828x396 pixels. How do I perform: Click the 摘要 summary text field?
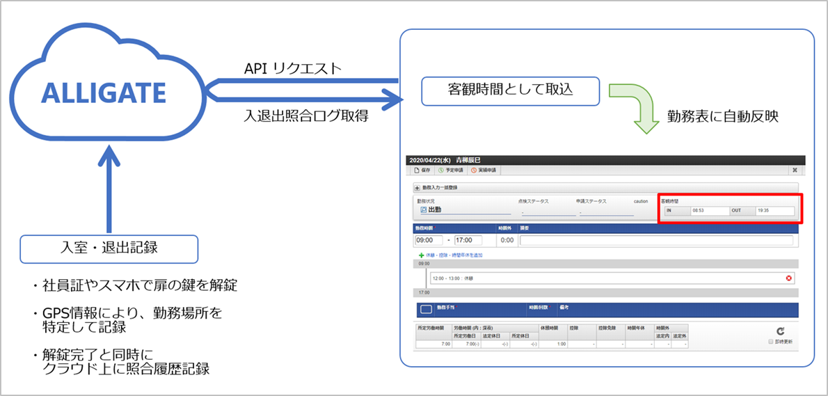click(x=656, y=240)
